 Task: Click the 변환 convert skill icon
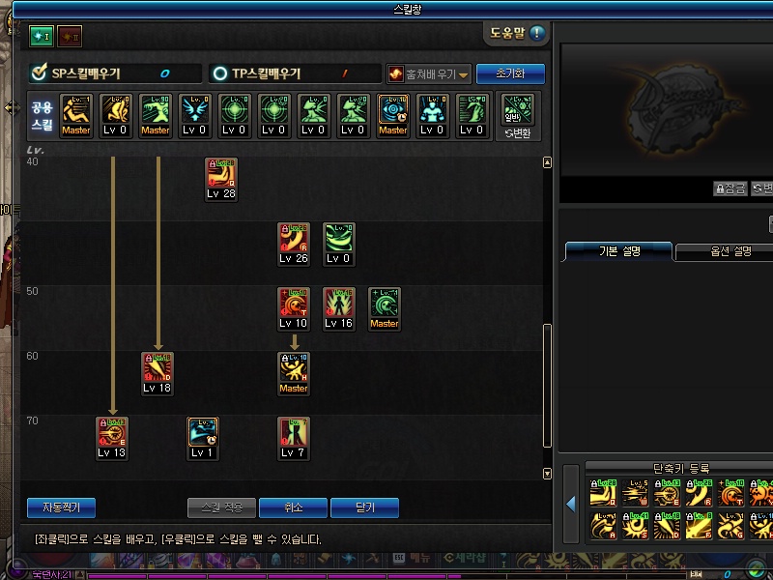518,116
